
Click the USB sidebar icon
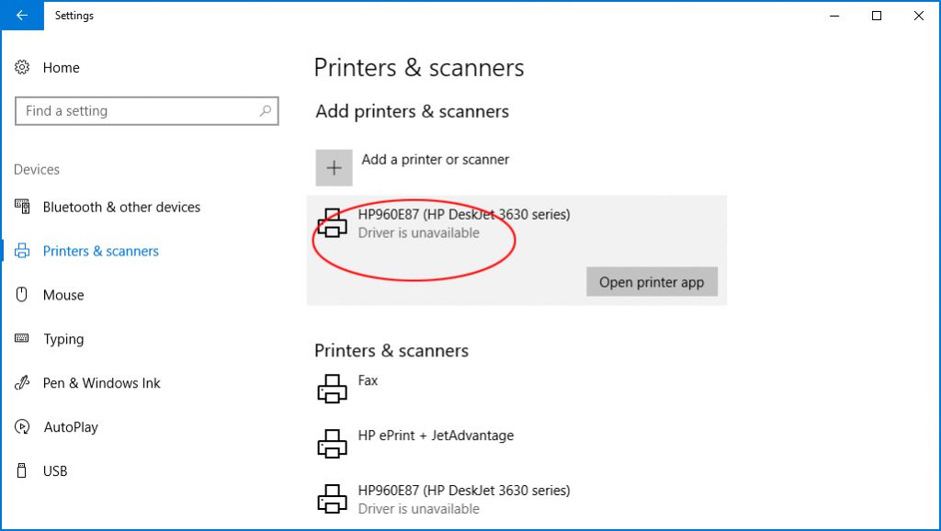[22, 470]
